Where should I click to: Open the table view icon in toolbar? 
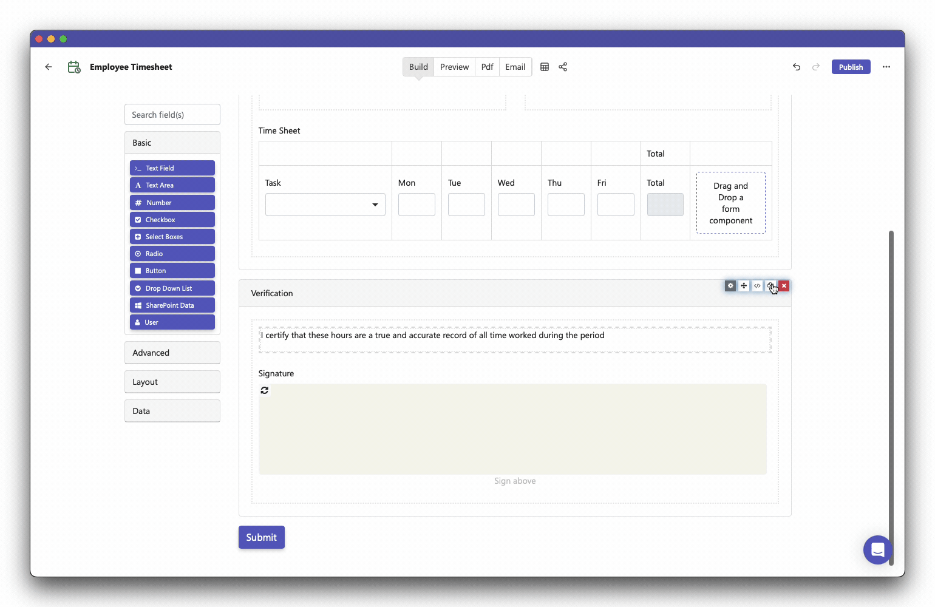coord(545,67)
